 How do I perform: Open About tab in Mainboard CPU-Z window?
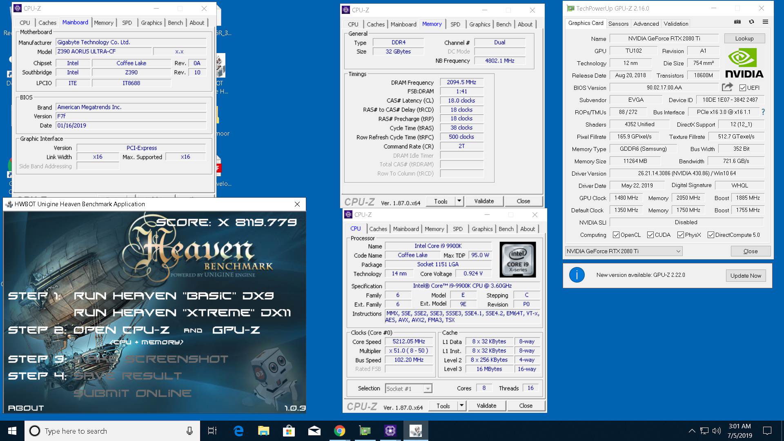[197, 23]
